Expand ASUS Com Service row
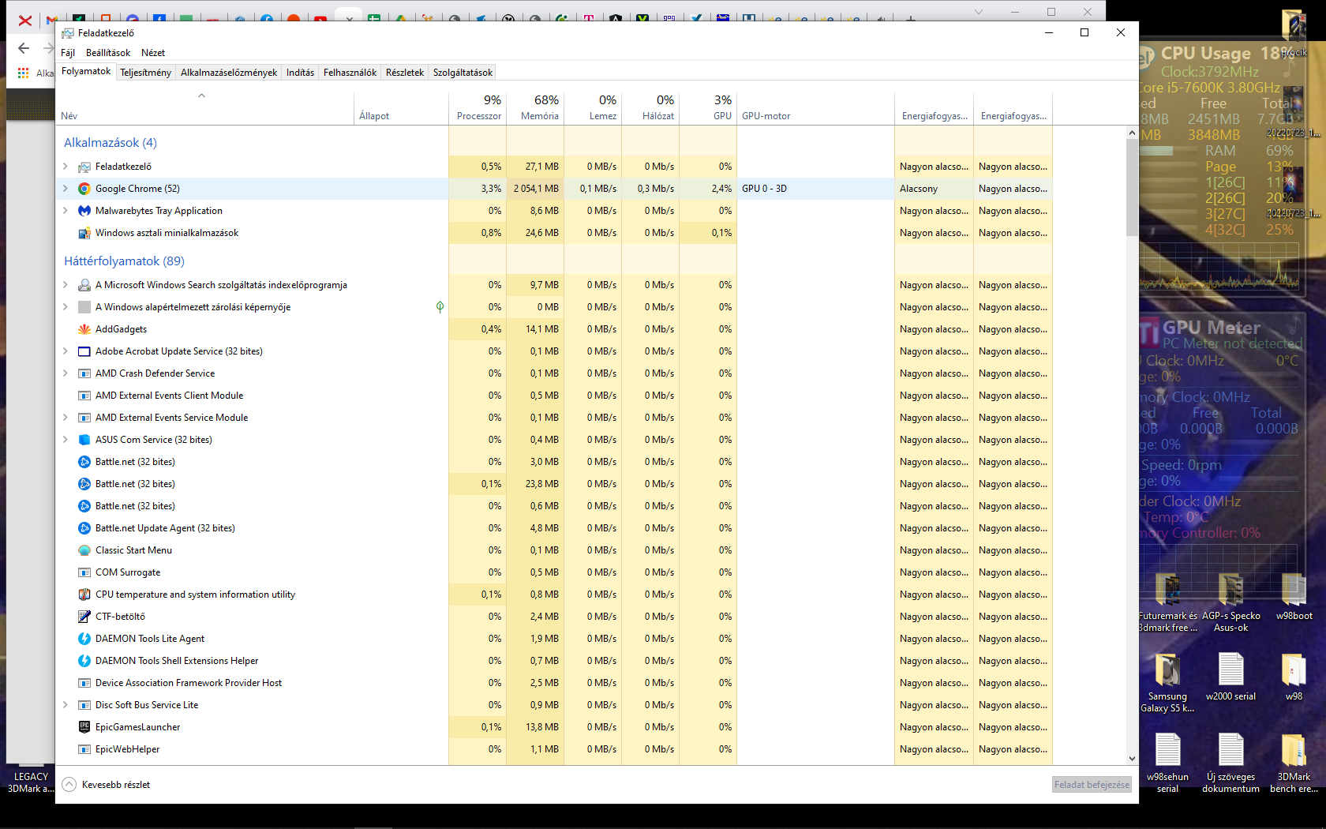The height and width of the screenshot is (829, 1326). 66,440
